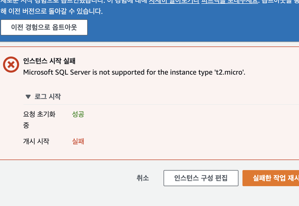Viewport: 299px width, 206px height.
Task: Click the '취소' cancel button
Action: (x=143, y=178)
